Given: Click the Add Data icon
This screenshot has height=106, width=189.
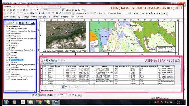Looking at the screenshot, I should click(x=38, y=10).
